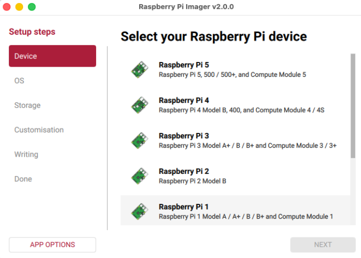361x258 pixels.
Task: Pick Raspberry Pi 3 Model A+ description
Action: click(x=247, y=146)
